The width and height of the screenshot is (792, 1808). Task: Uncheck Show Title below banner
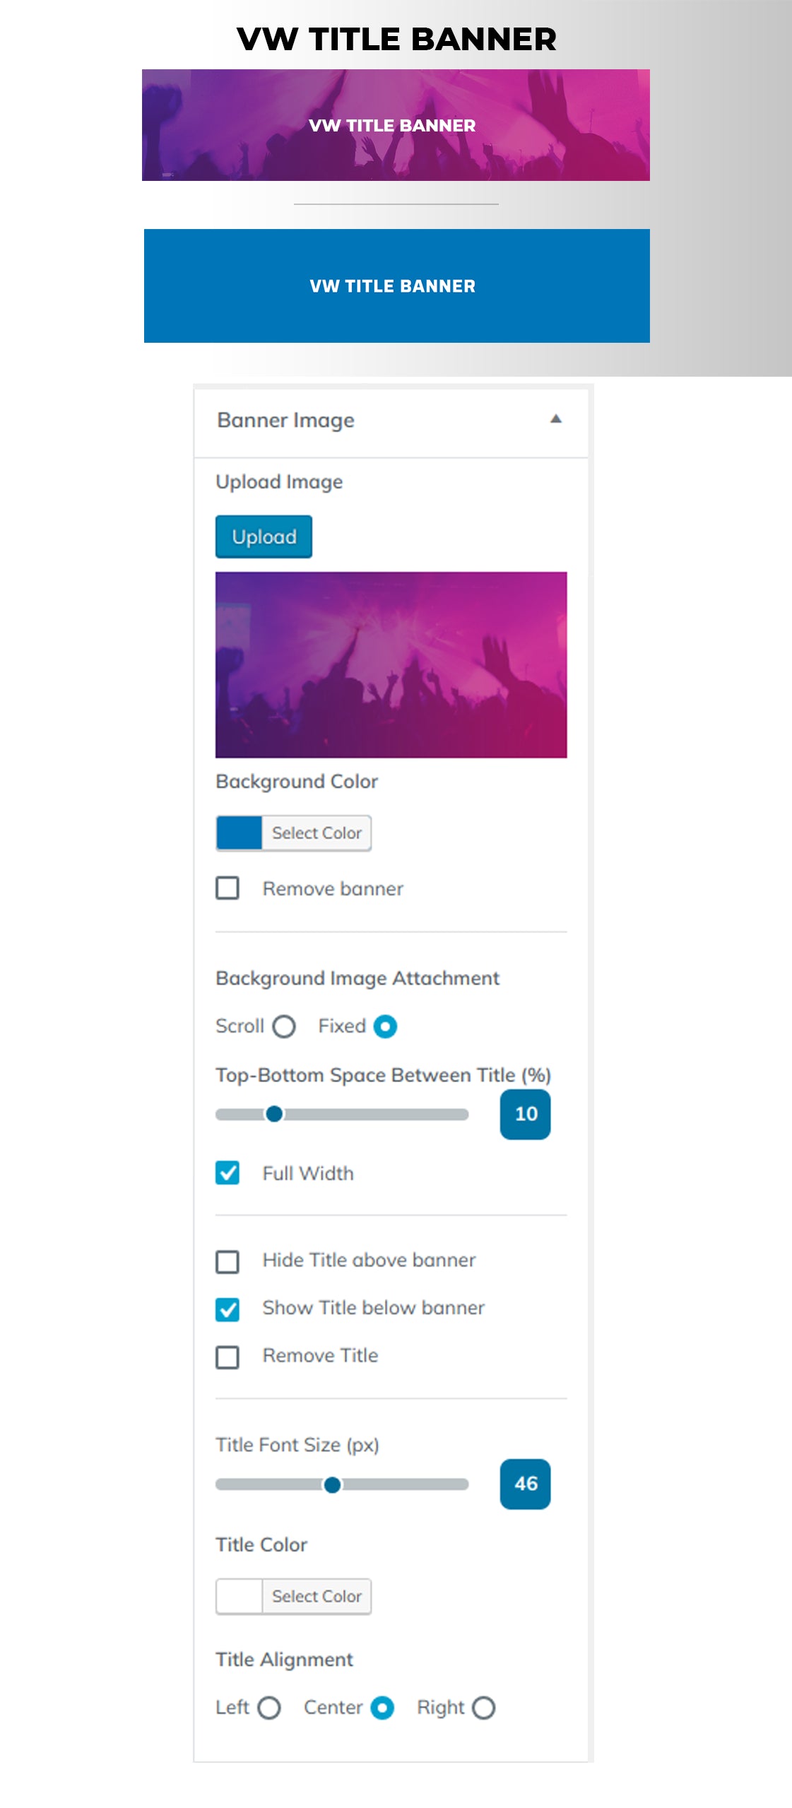(x=227, y=1308)
